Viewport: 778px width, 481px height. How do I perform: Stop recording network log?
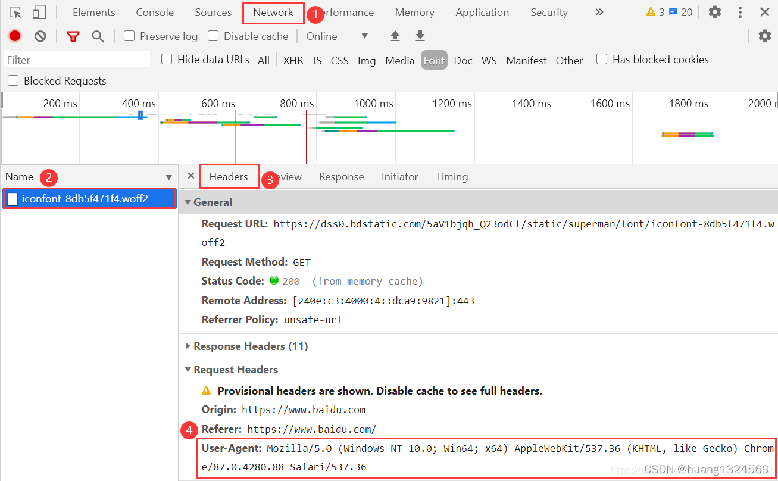point(15,36)
